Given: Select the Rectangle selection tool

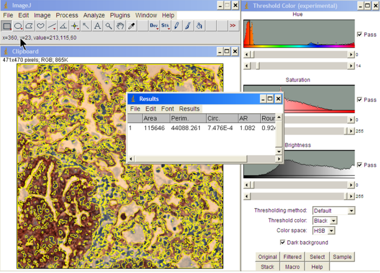Looking at the screenshot, I should point(7,26).
